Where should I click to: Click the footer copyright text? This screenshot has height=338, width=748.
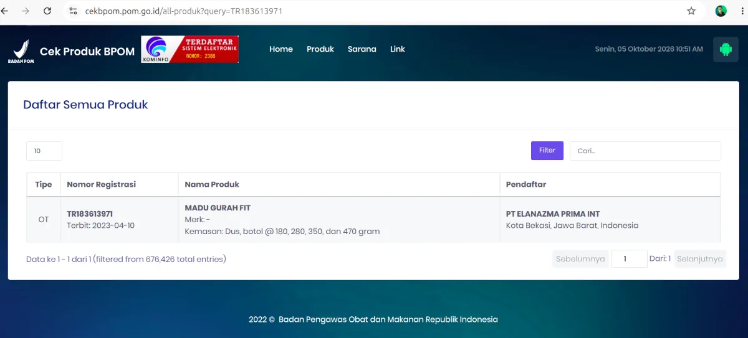pos(373,319)
